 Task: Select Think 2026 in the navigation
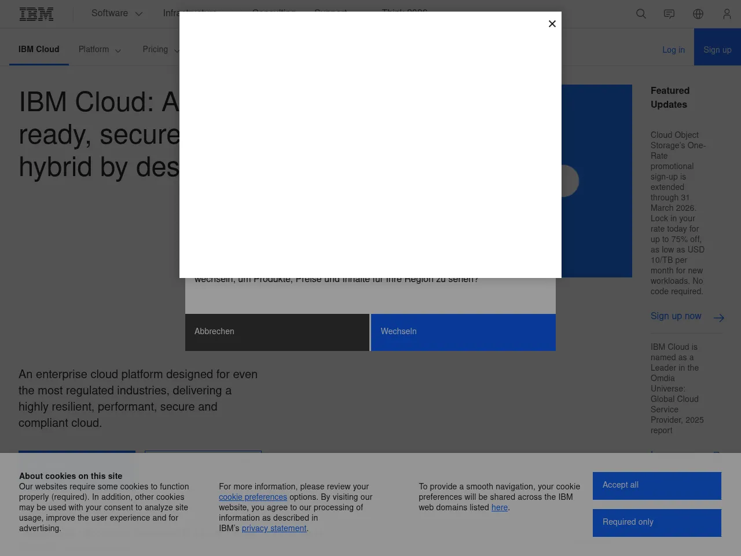click(405, 13)
